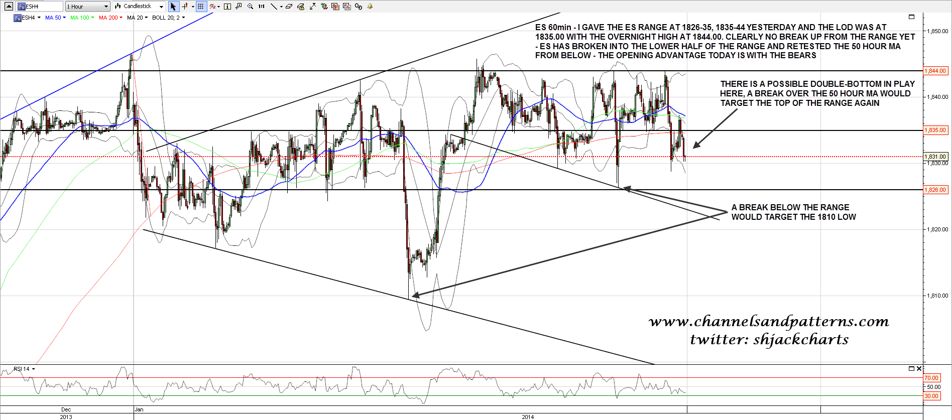Activate the crosshair cursor tool
This screenshot has width=952, height=420.
pos(185,7)
